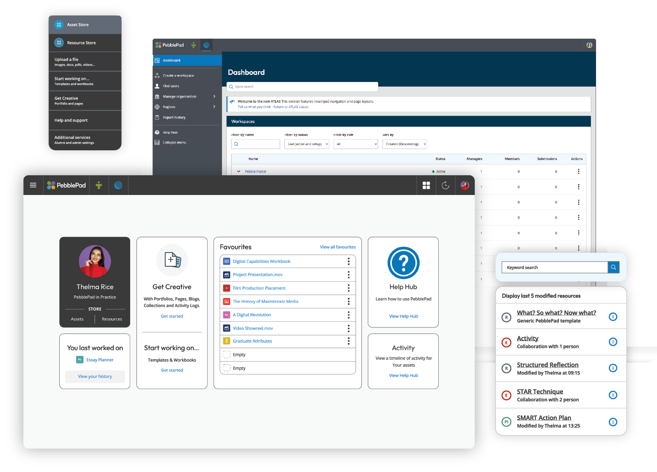Screen dimensions: 657x472
Task: Click into the Keyword search field
Action: click(554, 267)
